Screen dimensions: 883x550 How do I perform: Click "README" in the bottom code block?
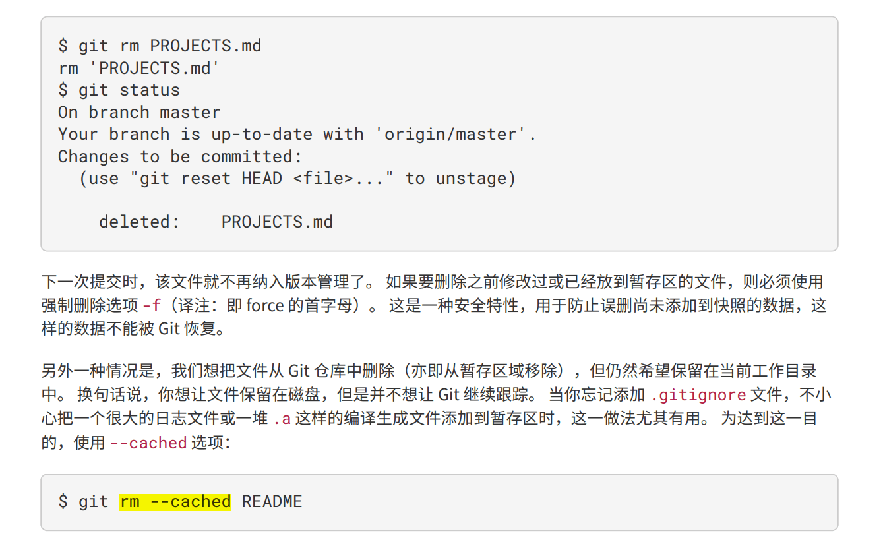(x=272, y=502)
